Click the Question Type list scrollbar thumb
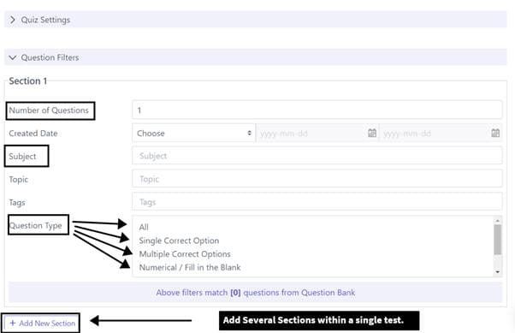The image size is (515, 333). pyautogui.click(x=498, y=240)
